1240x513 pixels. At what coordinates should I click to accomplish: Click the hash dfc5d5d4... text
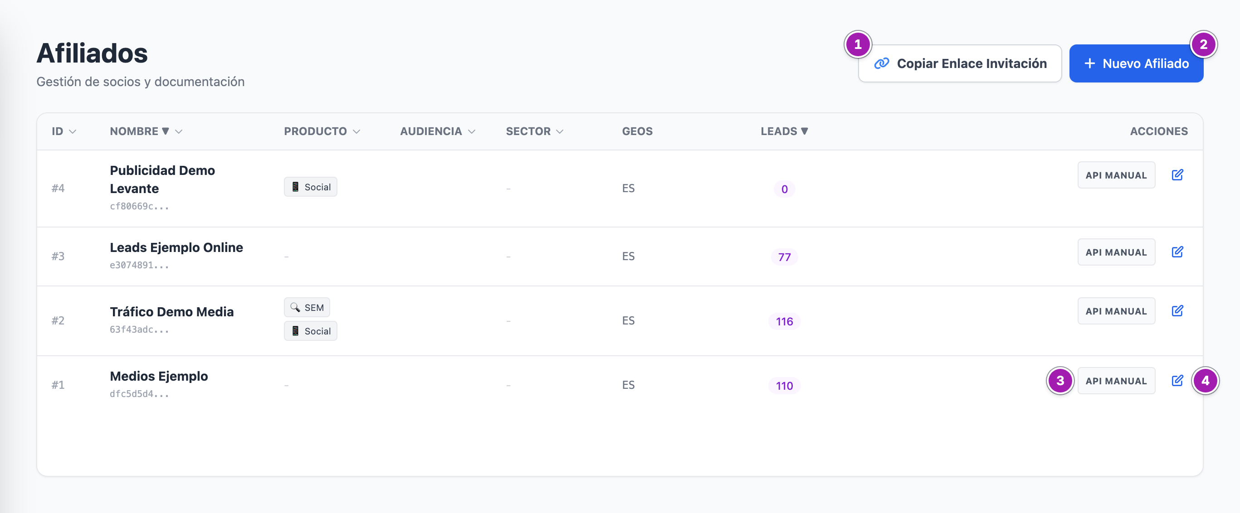(x=139, y=394)
